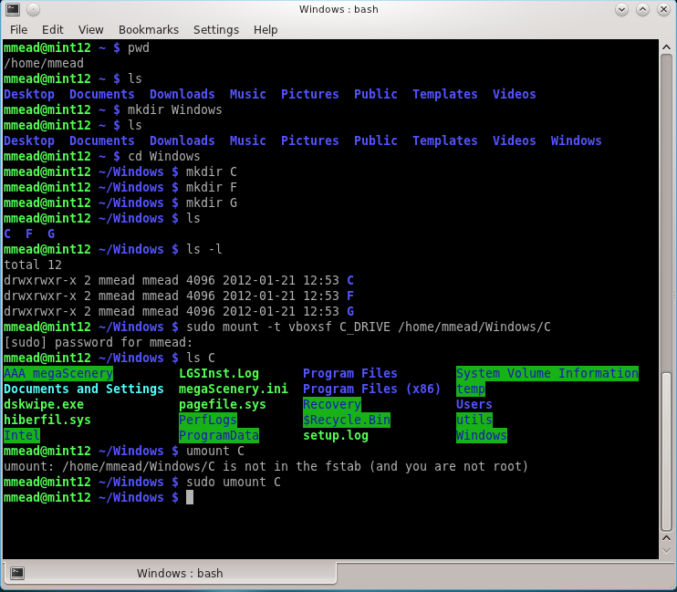Image resolution: width=677 pixels, height=592 pixels.
Task: Minimize the Konsole window
Action: (622, 9)
